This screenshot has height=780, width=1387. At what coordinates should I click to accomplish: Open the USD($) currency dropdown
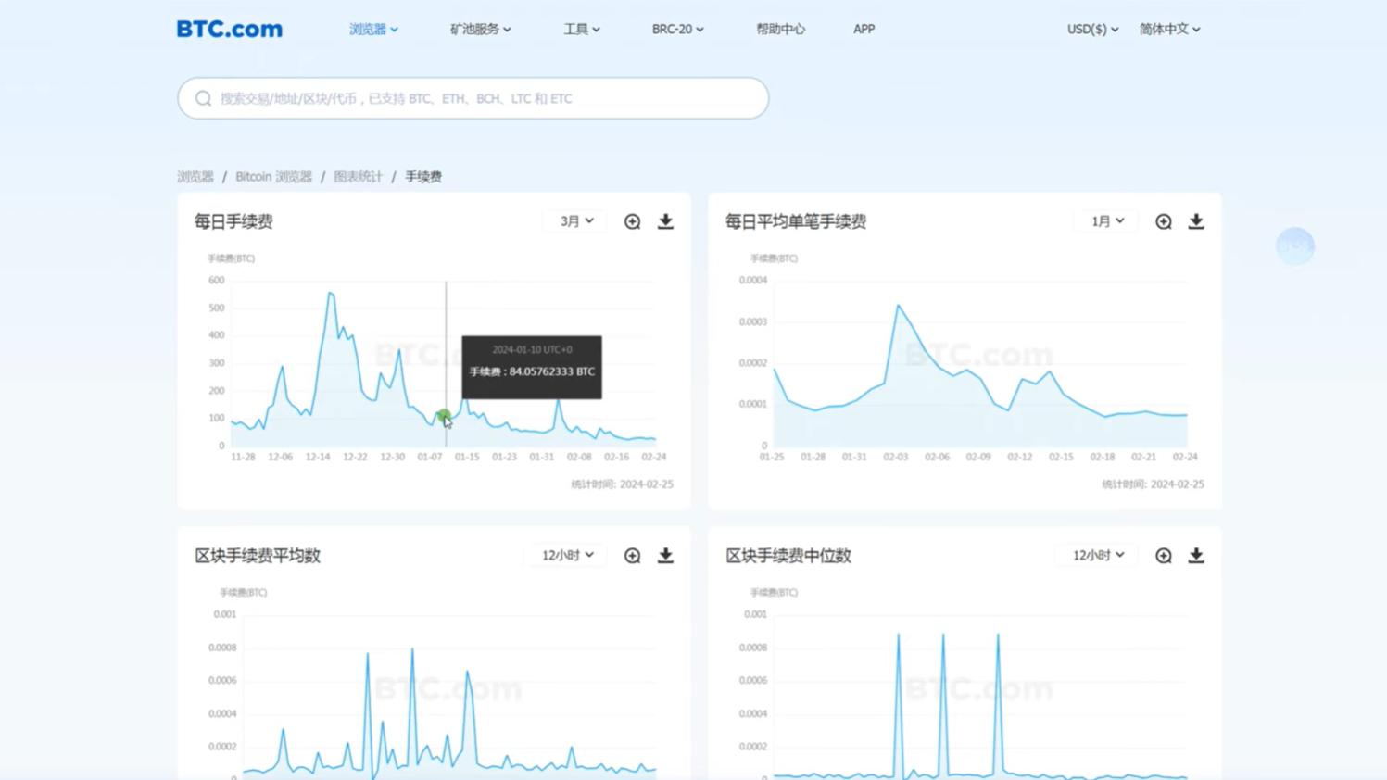point(1092,30)
